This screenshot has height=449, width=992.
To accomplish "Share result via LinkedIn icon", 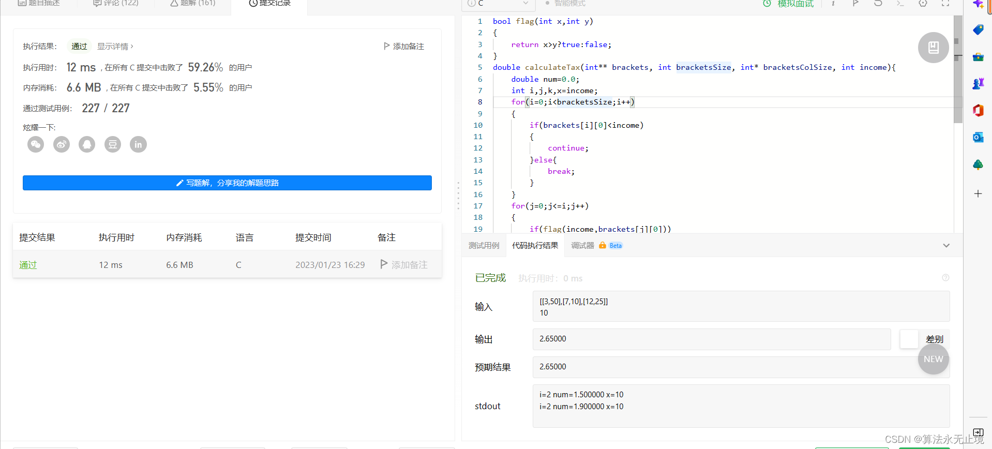I will [x=138, y=144].
